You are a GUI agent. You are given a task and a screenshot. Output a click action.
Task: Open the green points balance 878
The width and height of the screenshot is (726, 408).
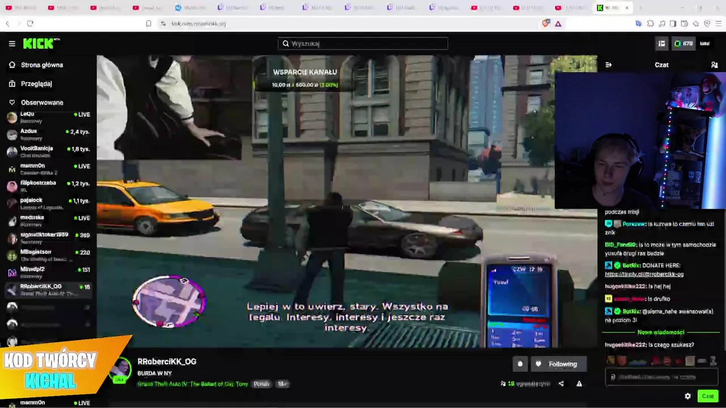tap(683, 44)
